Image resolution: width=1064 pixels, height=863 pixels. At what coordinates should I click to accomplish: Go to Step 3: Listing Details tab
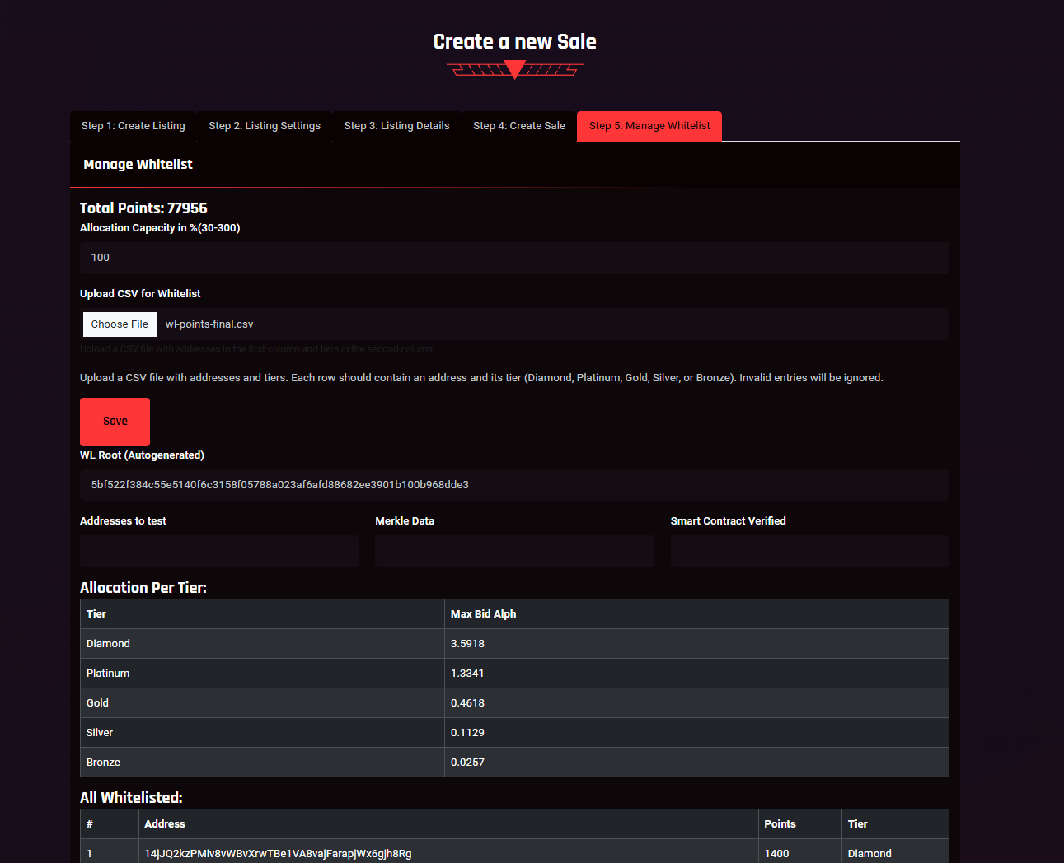coord(396,126)
